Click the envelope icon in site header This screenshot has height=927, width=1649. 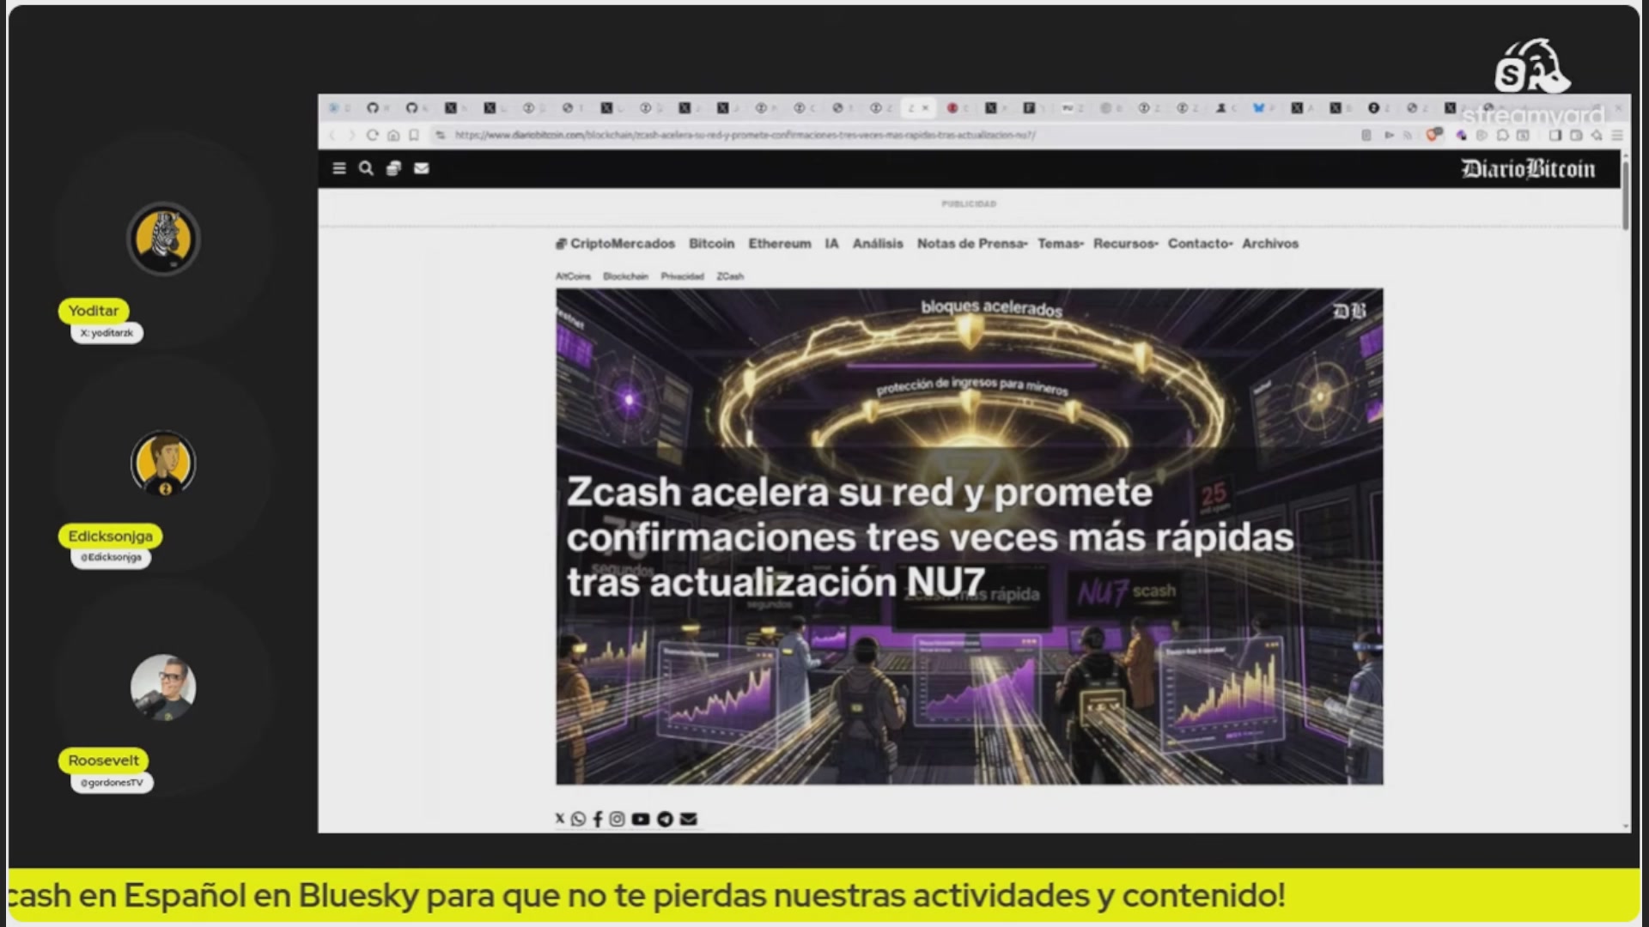coord(421,168)
